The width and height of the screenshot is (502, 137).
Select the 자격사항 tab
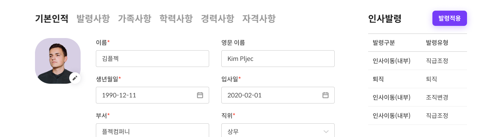[259, 18]
